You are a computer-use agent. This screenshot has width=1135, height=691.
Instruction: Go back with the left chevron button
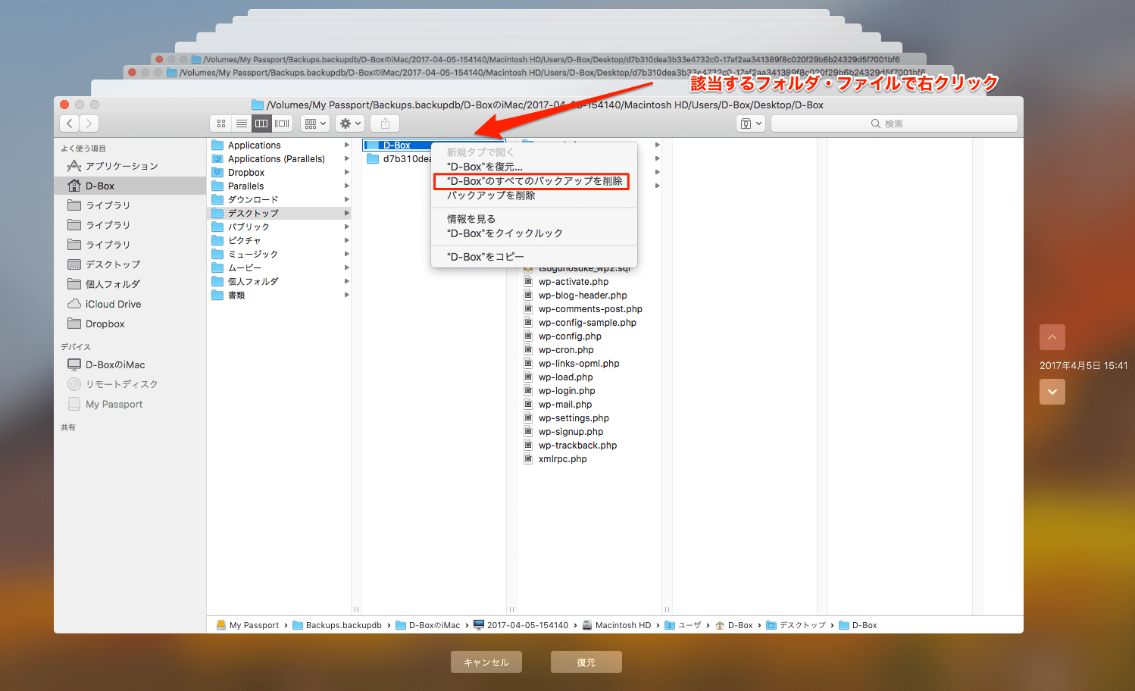[x=70, y=124]
